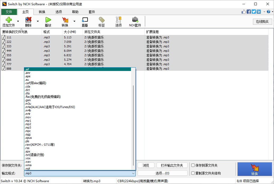Screen dimensions: 274x184
Task: Share via the Facebook icon
Action: pyautogui.click(x=249, y=12)
